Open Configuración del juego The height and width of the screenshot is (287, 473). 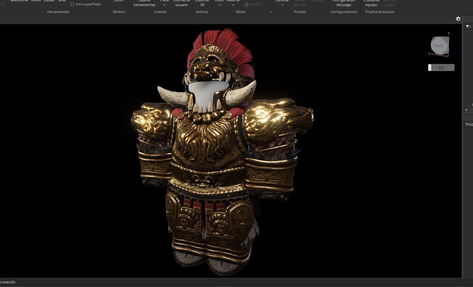[x=344, y=3]
